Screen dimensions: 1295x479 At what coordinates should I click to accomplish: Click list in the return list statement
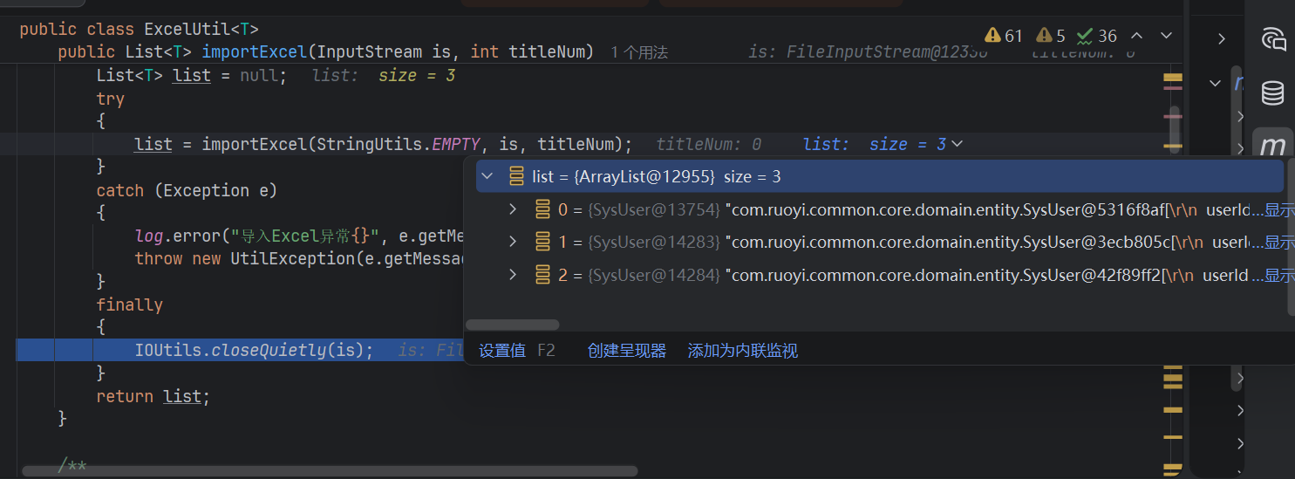182,396
